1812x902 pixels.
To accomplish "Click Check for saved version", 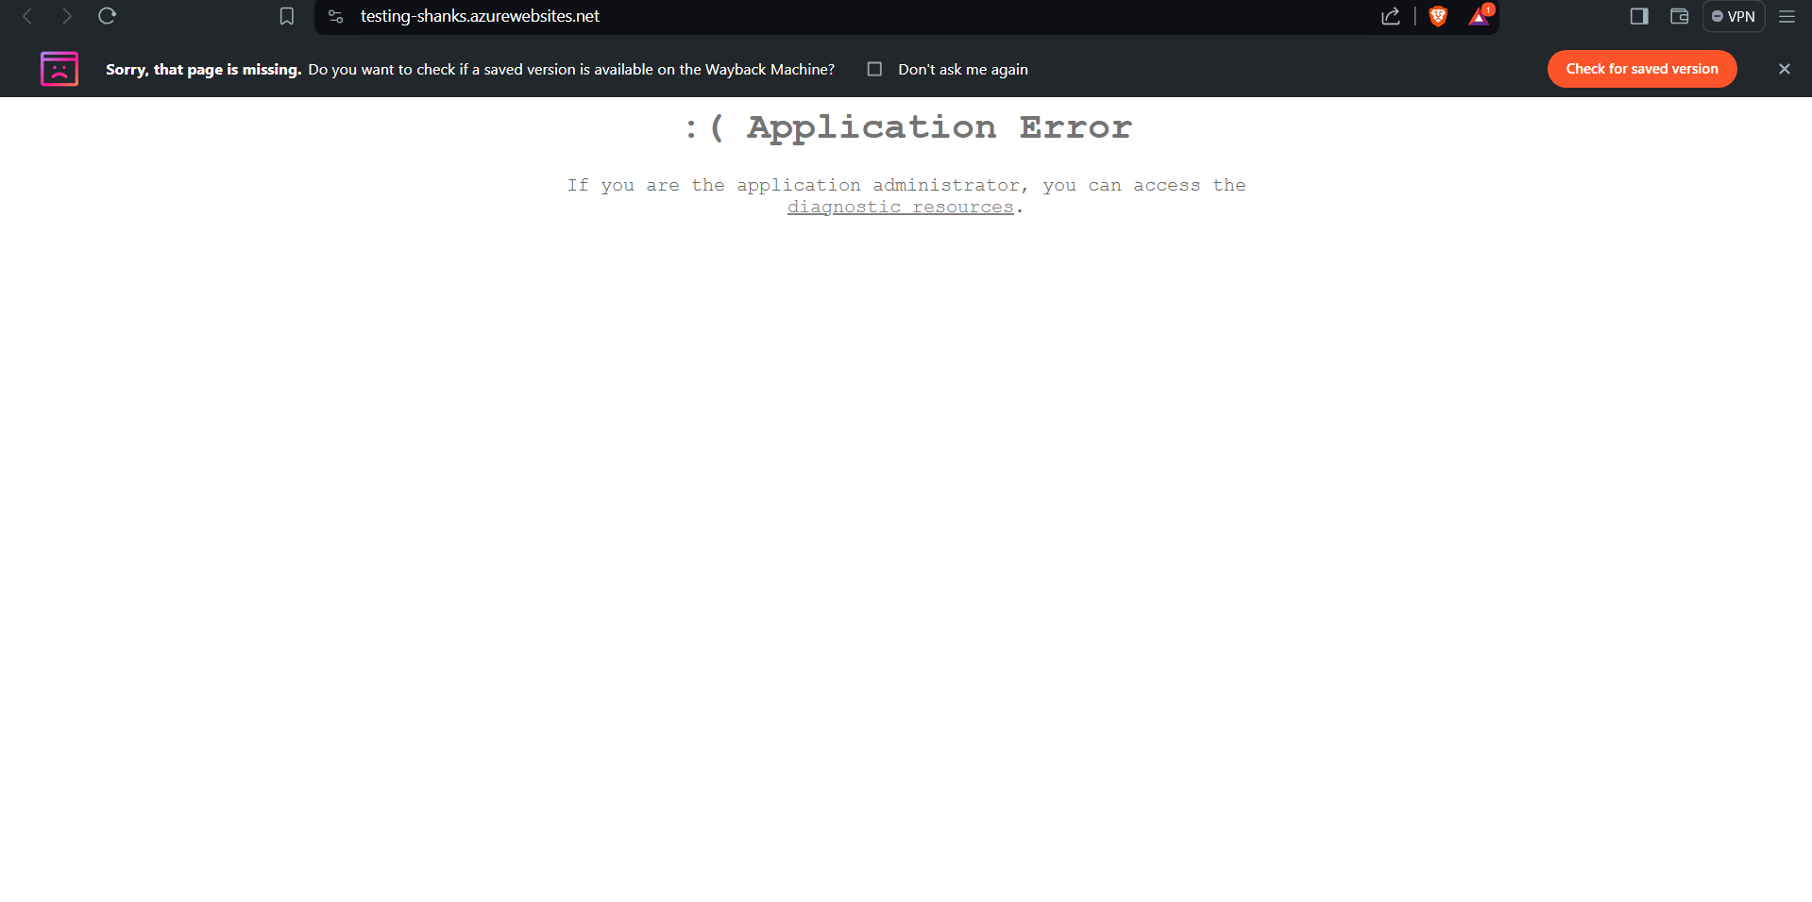I will click(1641, 68).
